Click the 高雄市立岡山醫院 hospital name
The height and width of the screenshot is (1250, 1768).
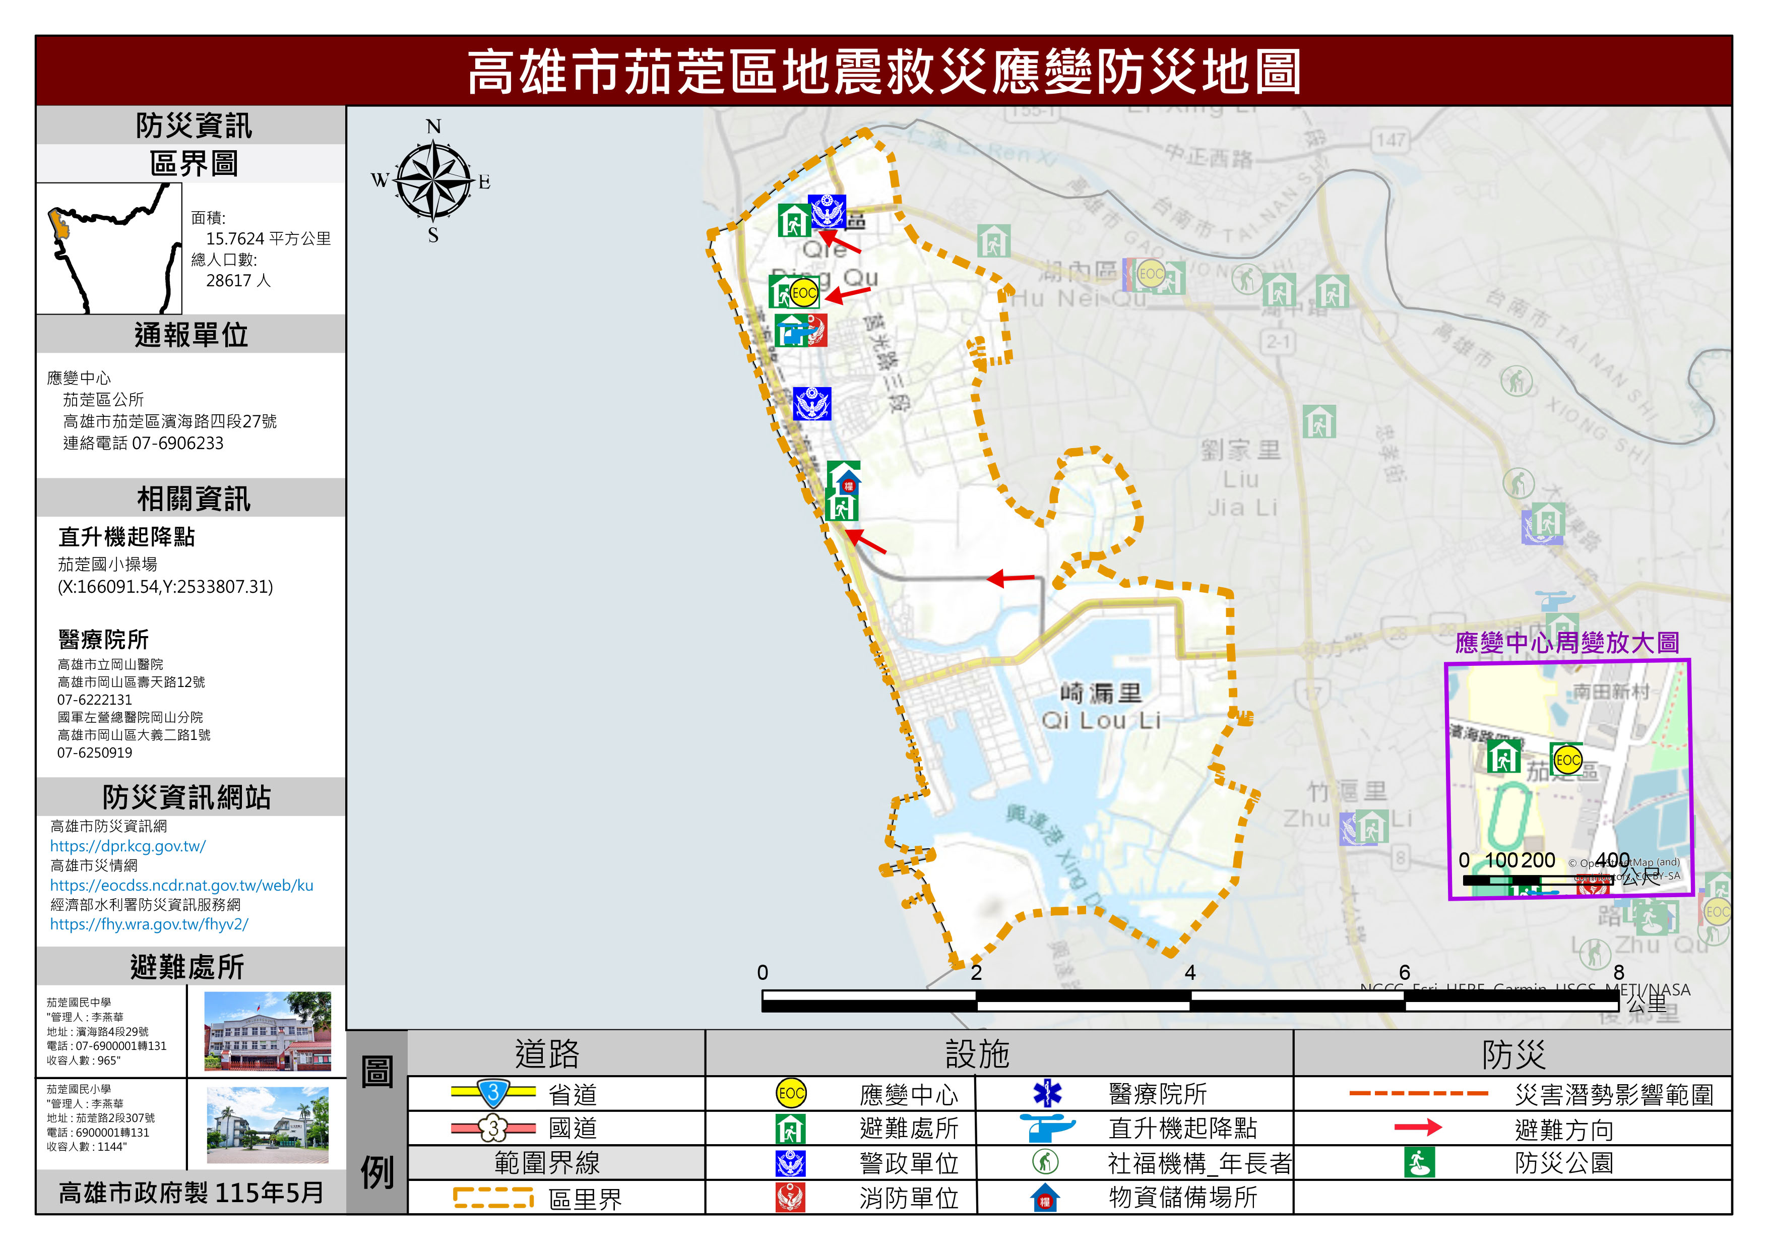click(110, 664)
